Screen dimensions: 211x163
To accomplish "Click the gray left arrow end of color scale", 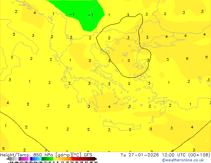I will pyautogui.click(x=7, y=159).
